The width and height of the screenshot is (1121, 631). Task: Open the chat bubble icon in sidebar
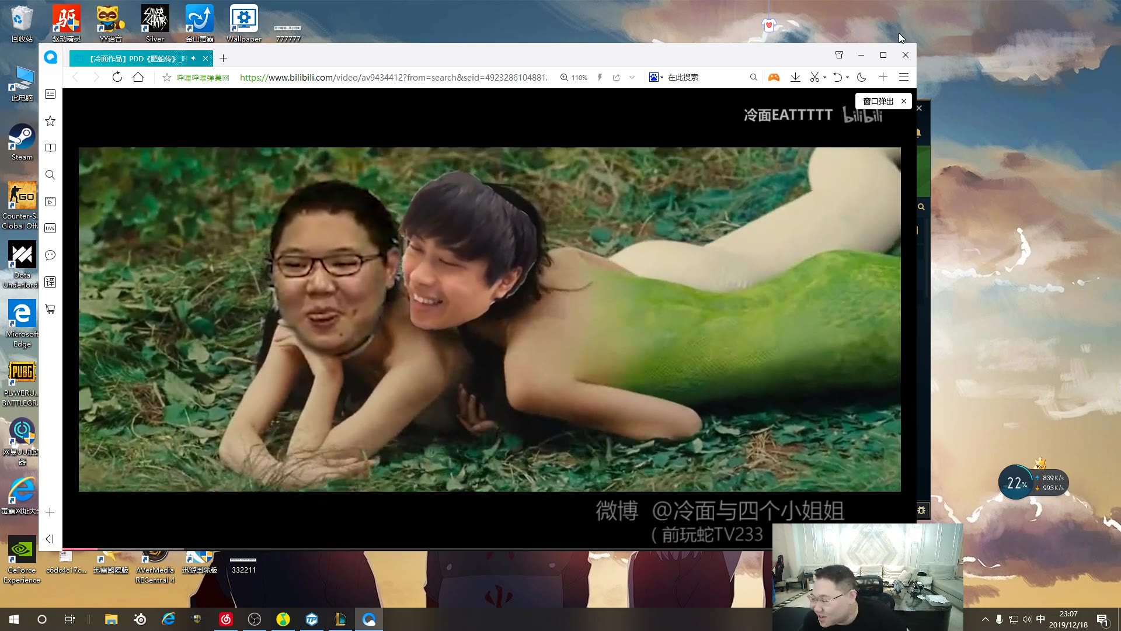tap(50, 255)
